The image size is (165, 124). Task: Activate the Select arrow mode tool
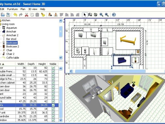[x=85, y=15]
